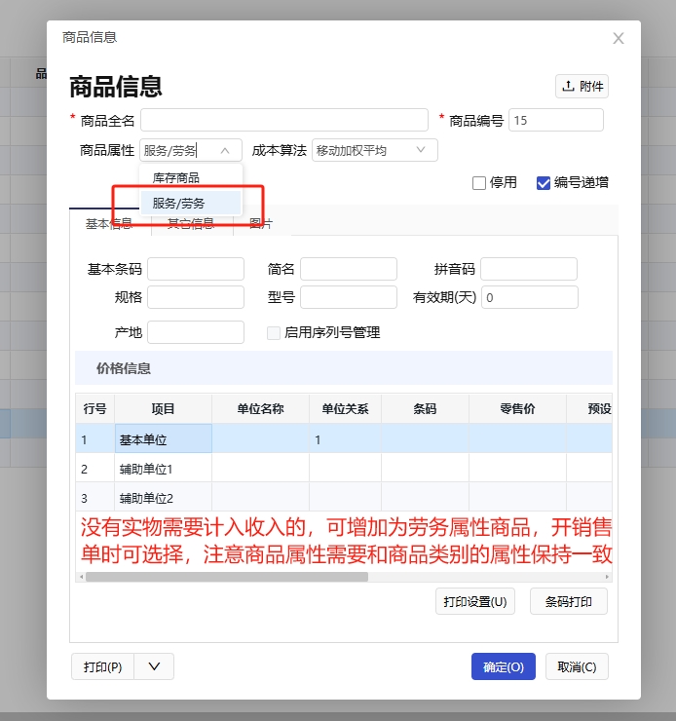The image size is (676, 721).
Task: Tick the 停用 checkbox
Action: [479, 183]
